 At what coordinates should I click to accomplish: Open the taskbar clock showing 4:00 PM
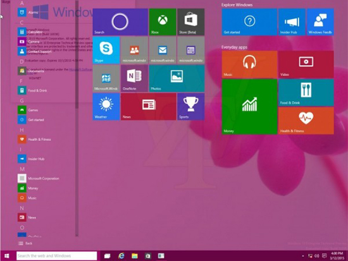(x=337, y=256)
